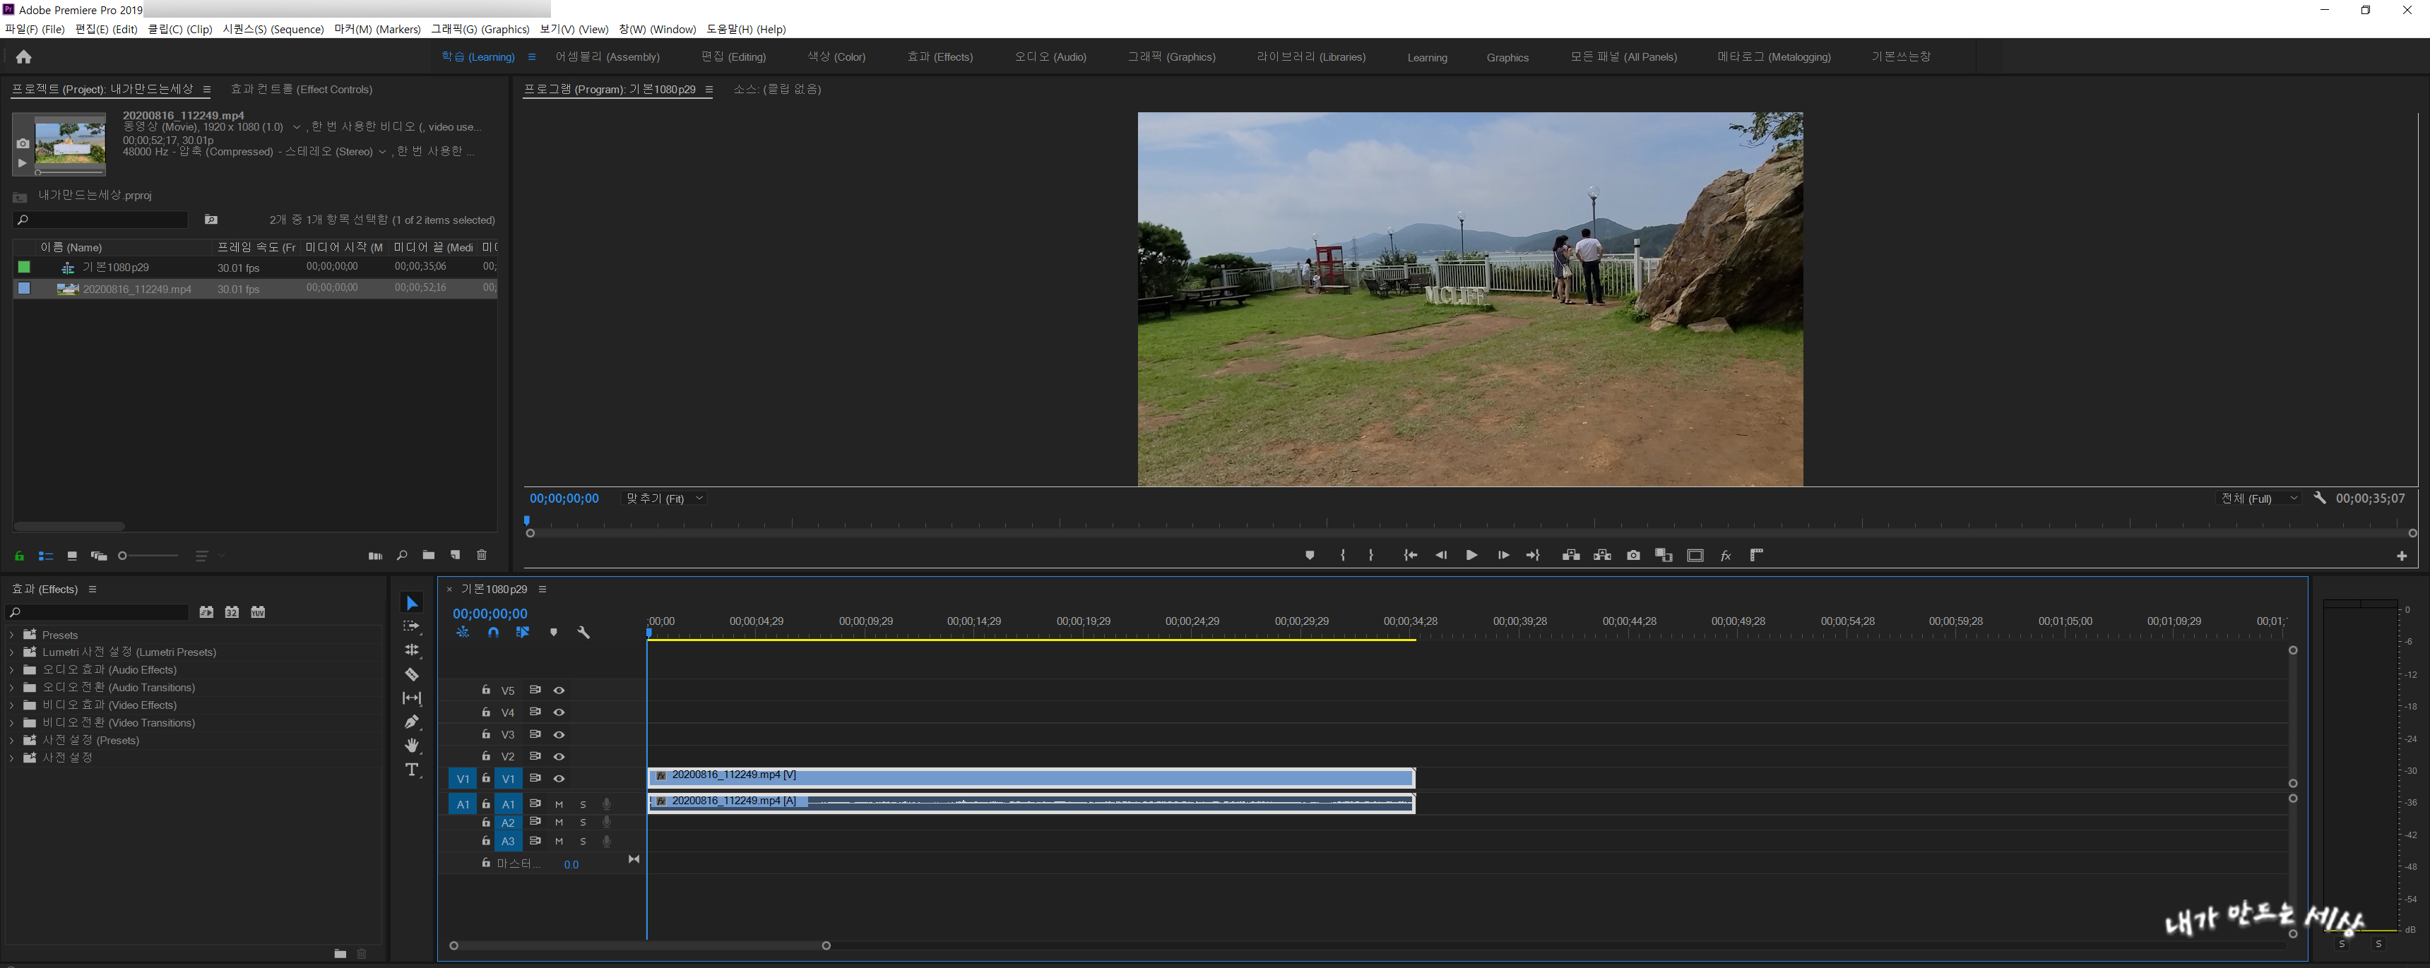The width and height of the screenshot is (2430, 968).
Task: Open the Fit zoom level dropdown
Action: pos(664,498)
